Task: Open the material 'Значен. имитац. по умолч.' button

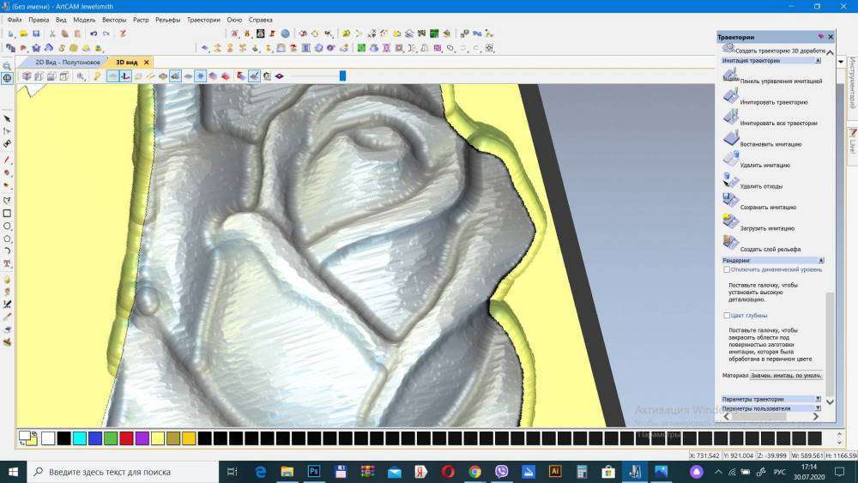Action: coord(786,376)
